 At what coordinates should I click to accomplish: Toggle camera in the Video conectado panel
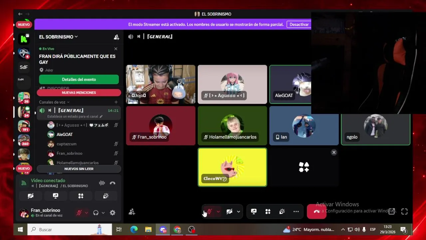click(31, 196)
